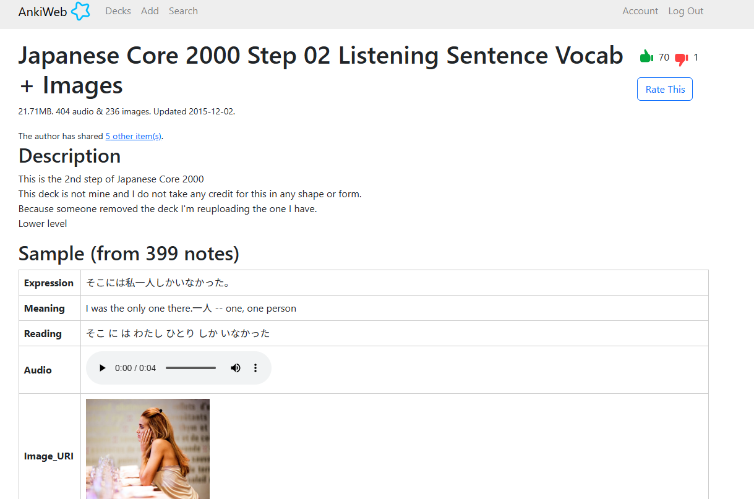754x499 pixels.
Task: Mute the audio player volume icon
Action: pos(236,368)
